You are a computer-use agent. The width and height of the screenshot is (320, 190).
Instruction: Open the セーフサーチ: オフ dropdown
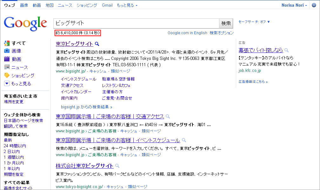[x=254, y=22]
